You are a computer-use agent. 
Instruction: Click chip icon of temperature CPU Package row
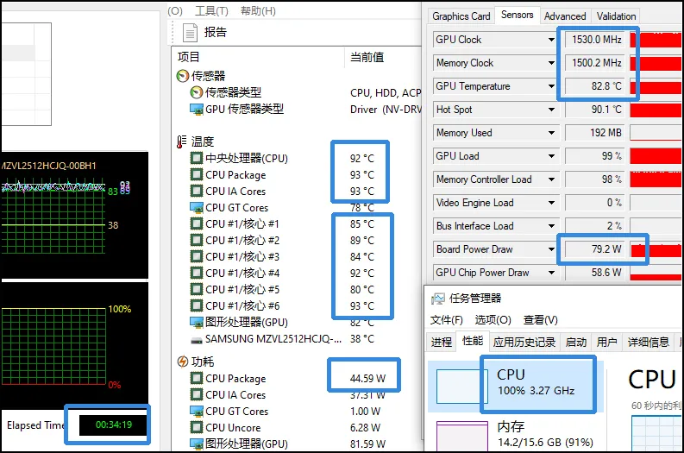tap(197, 174)
